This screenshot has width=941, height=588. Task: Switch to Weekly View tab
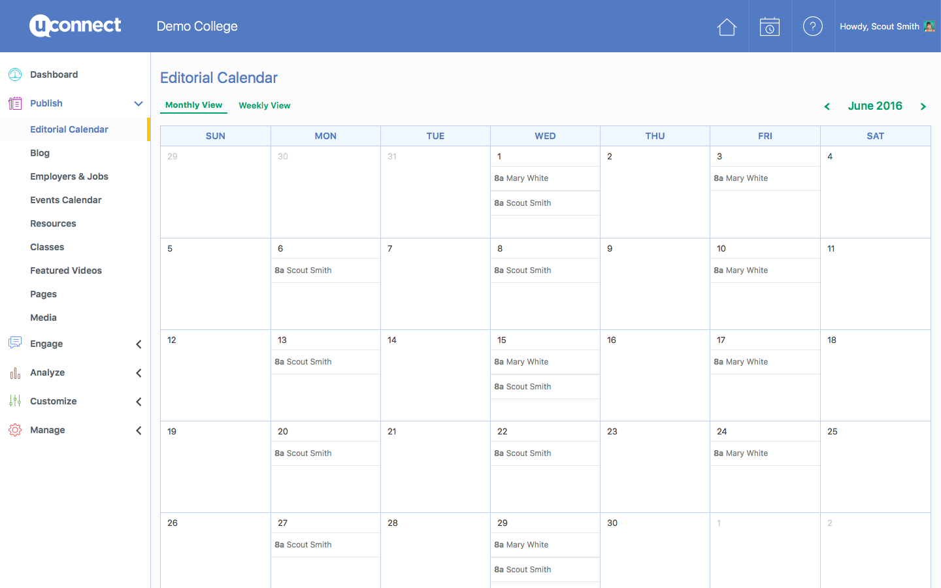[x=265, y=105]
